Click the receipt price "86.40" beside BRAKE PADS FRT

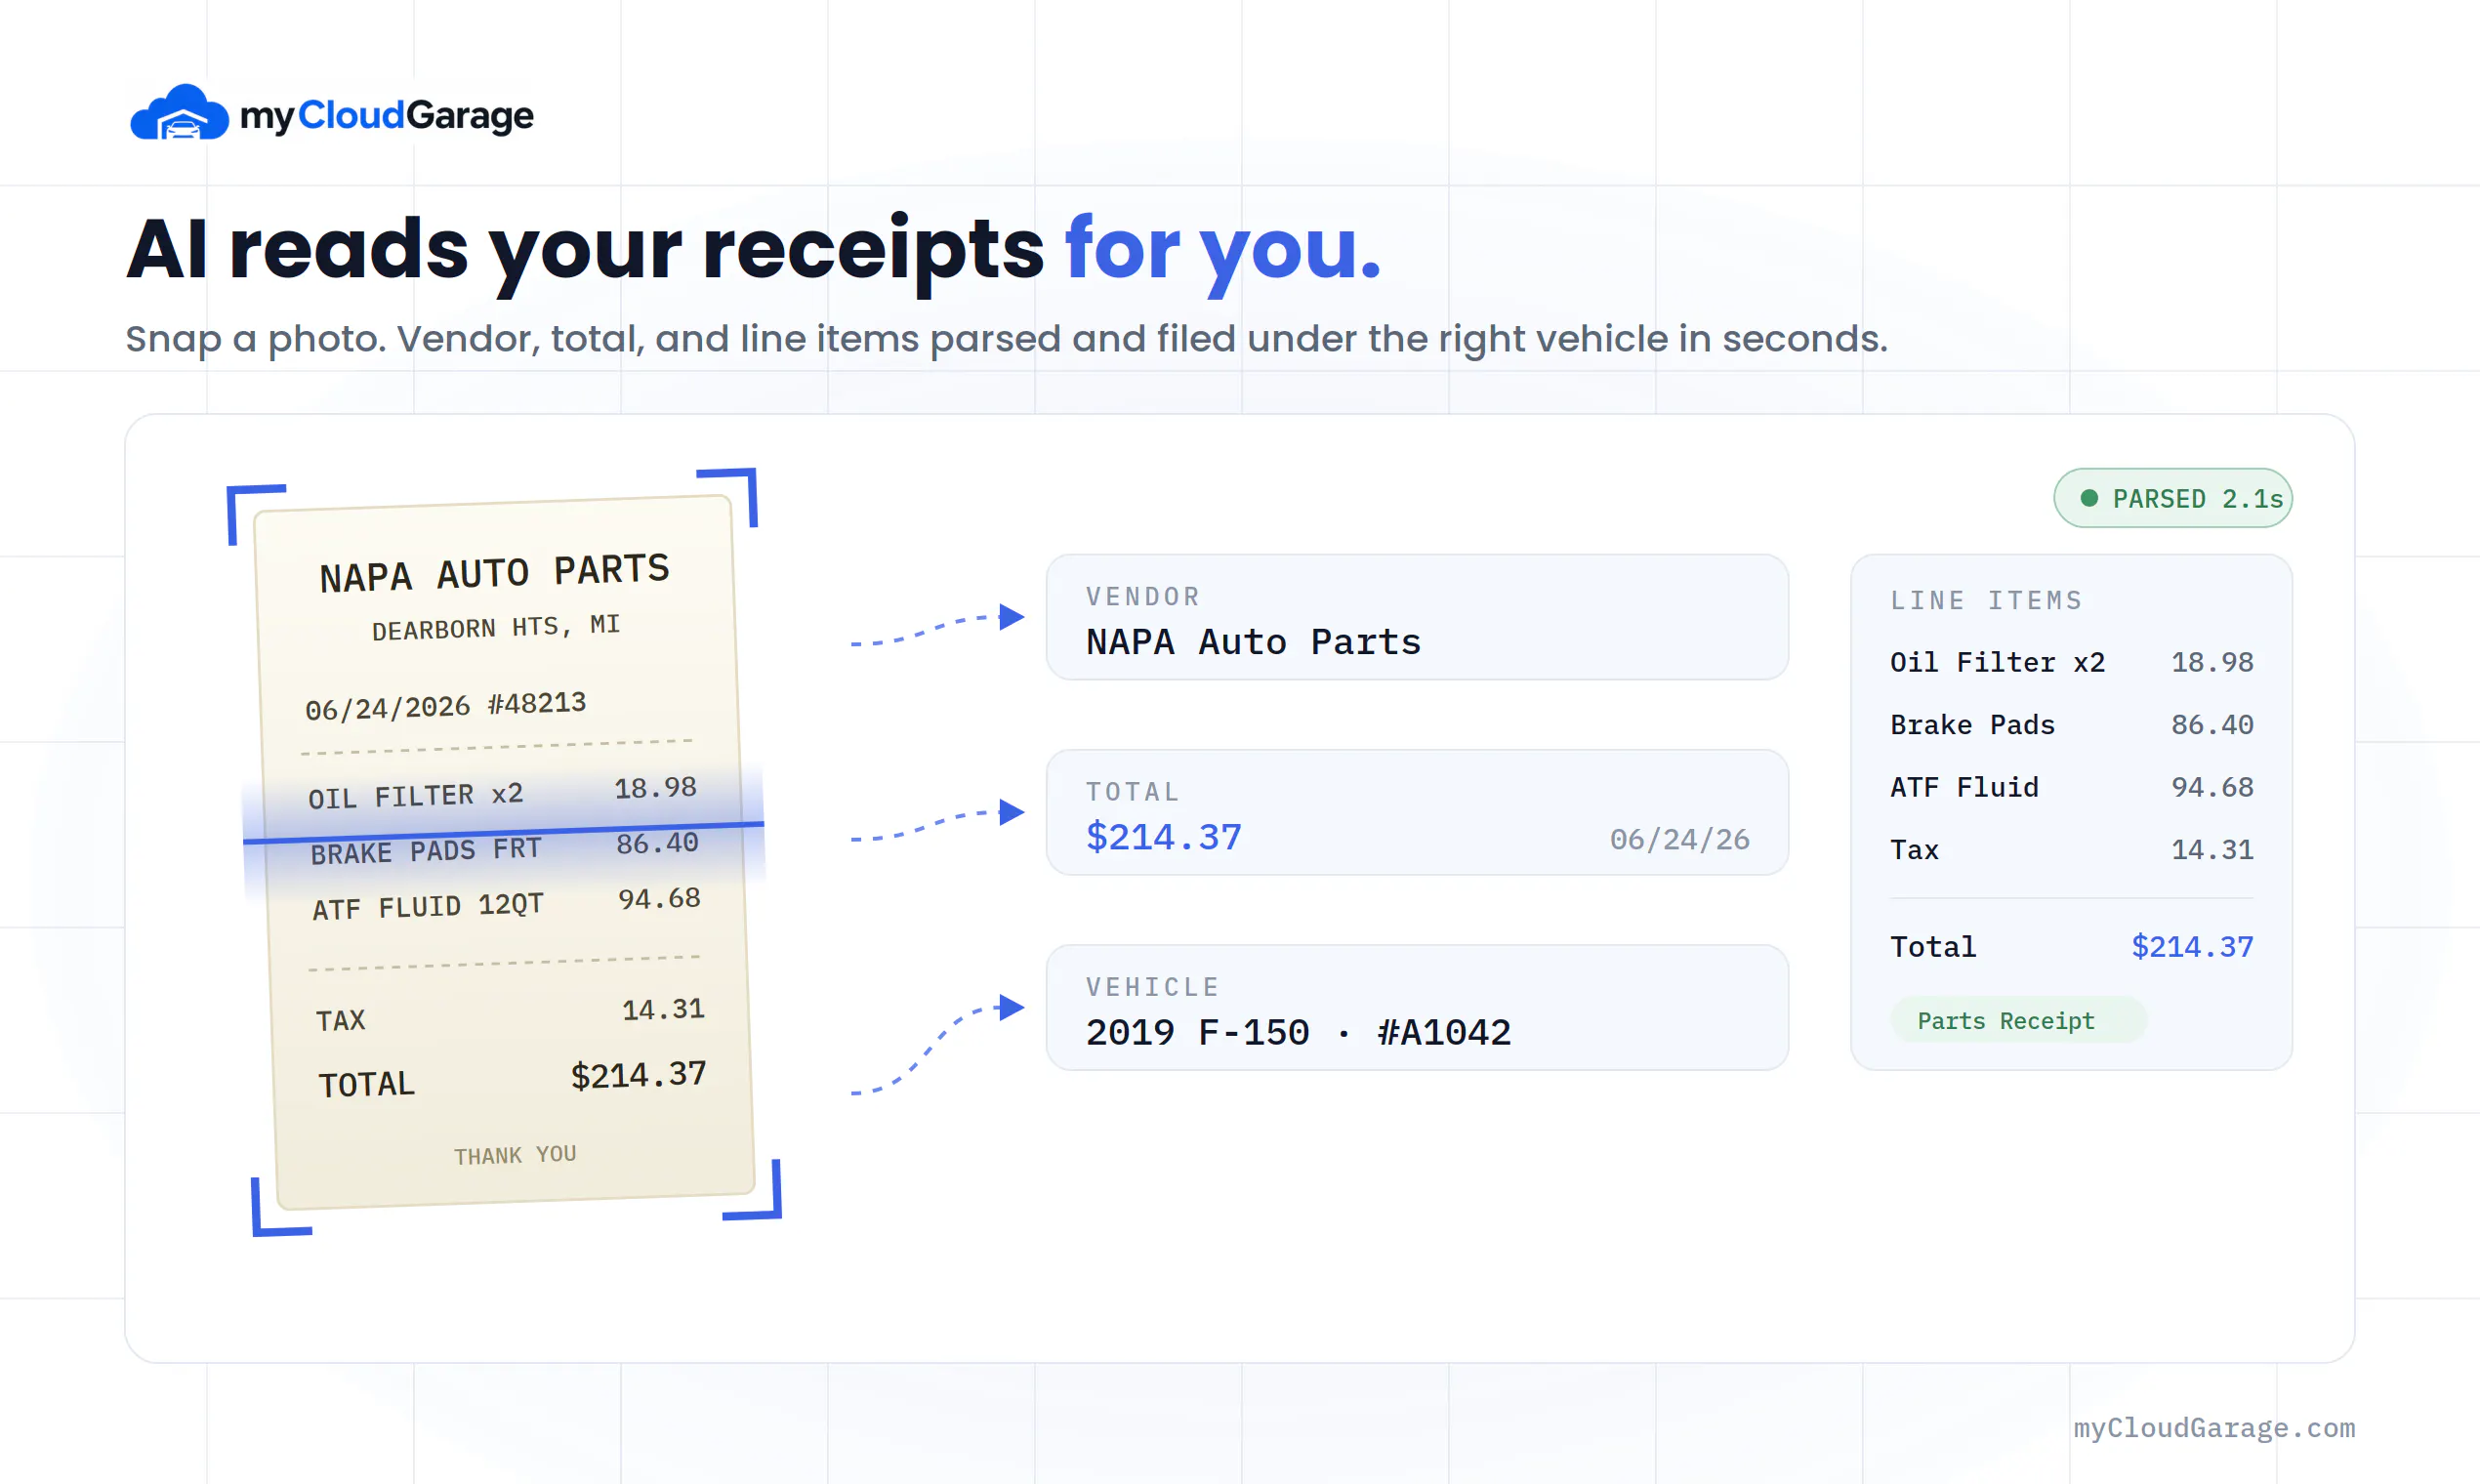point(657,844)
